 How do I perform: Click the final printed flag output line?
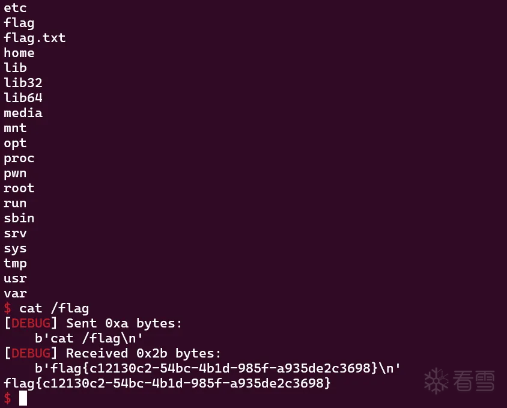(x=167, y=383)
